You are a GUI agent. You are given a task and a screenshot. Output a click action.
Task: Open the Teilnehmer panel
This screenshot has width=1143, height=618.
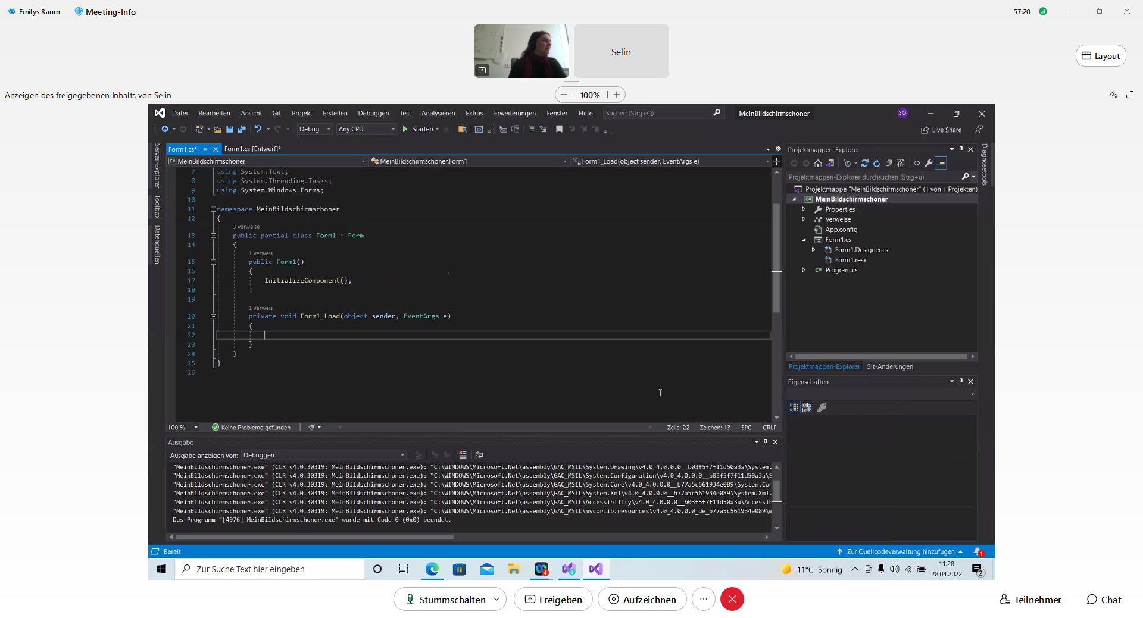1030,600
